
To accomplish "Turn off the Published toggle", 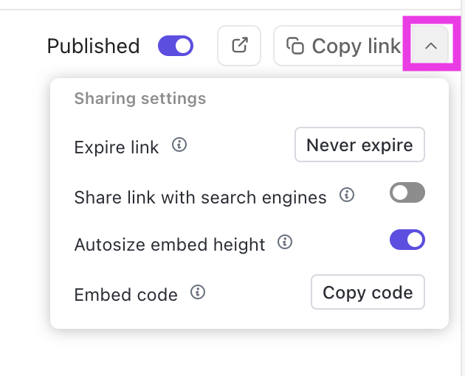I will pyautogui.click(x=176, y=46).
